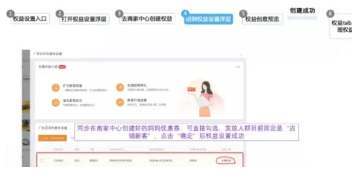Viewport: 355px width, 182px height.
Task: Click the orange create coupon button
Action: pos(52,138)
